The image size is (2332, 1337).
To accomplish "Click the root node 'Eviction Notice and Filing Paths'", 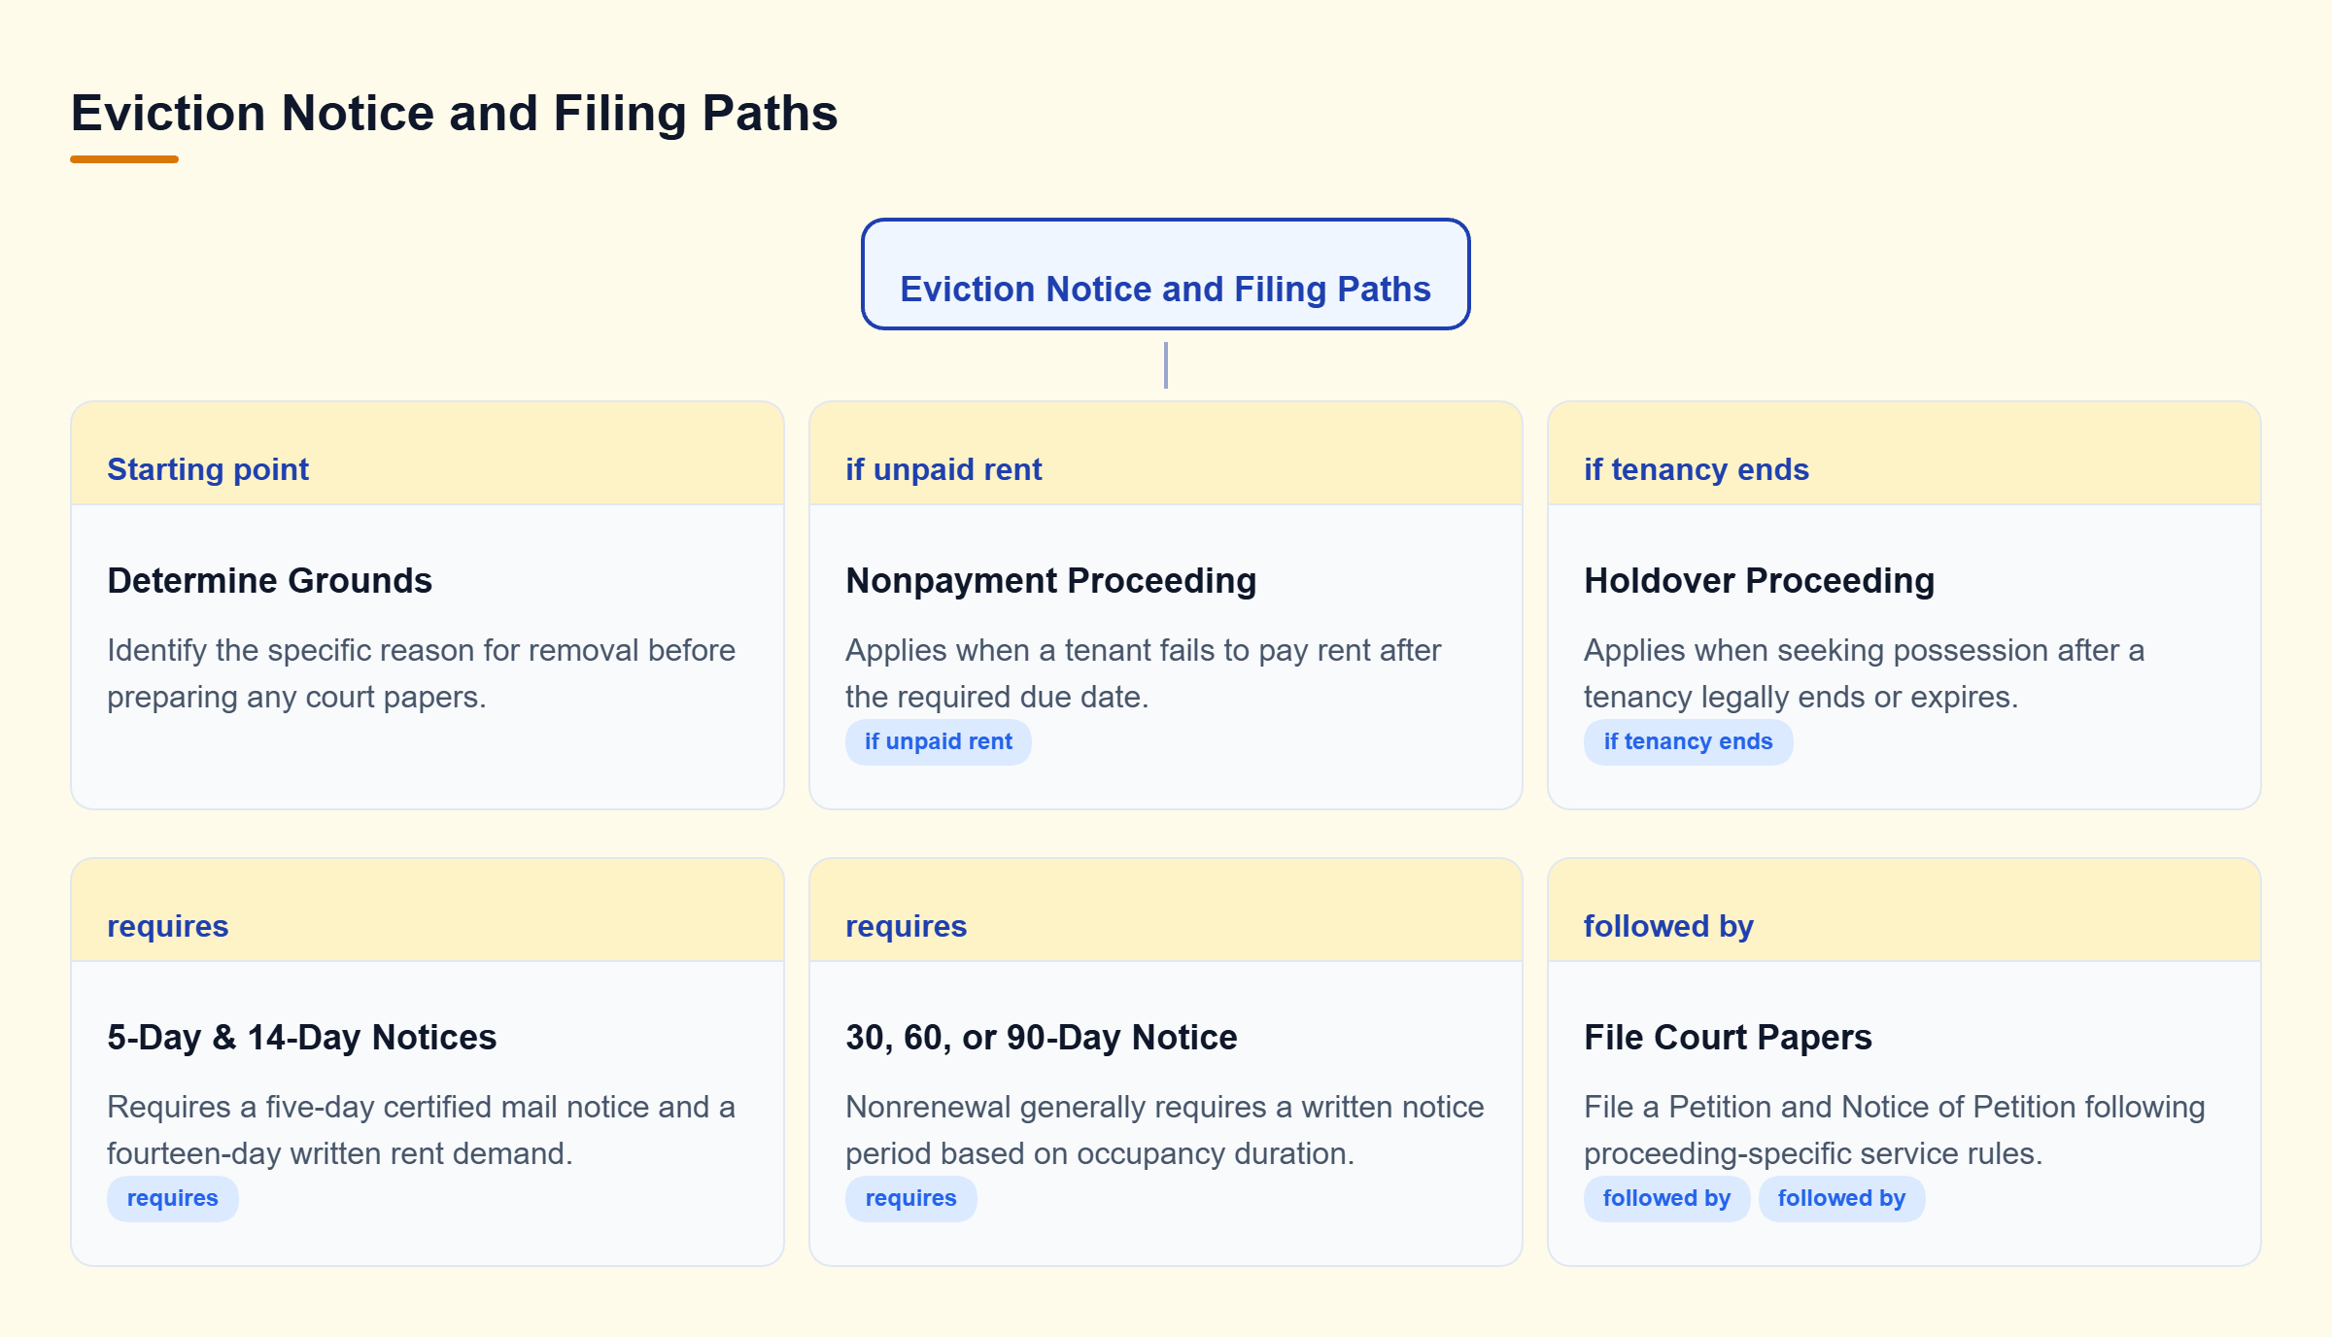I will [1165, 274].
